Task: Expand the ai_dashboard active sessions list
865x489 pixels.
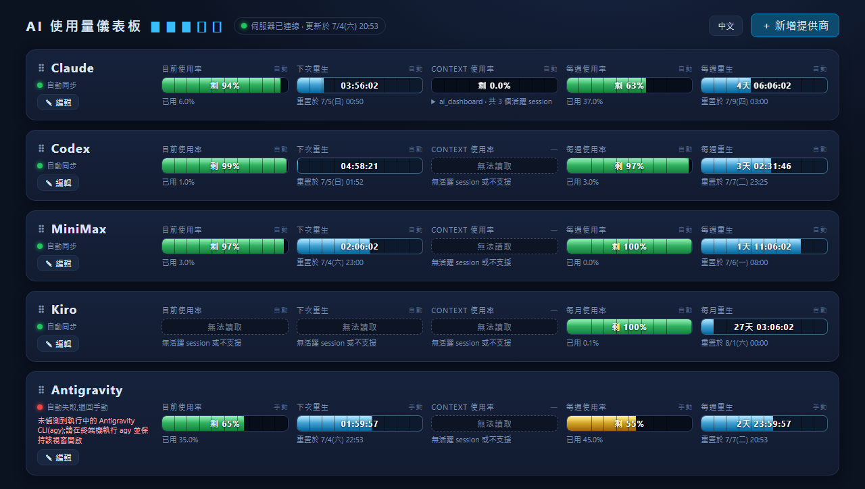Action: point(492,101)
